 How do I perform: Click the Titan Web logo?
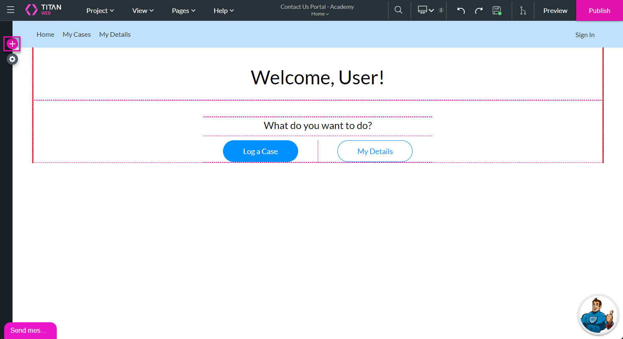tap(43, 10)
